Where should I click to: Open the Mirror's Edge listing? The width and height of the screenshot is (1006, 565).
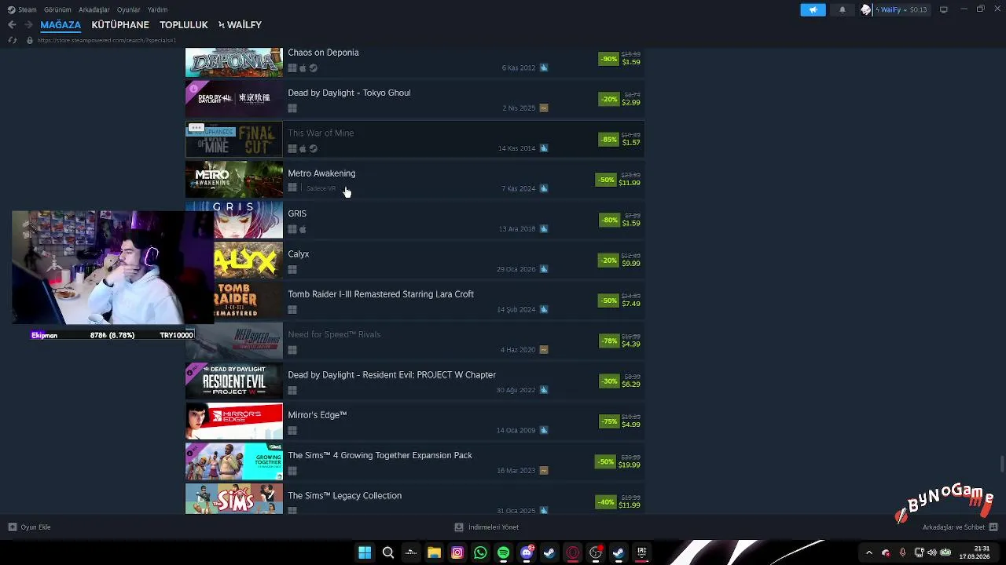tap(415, 421)
